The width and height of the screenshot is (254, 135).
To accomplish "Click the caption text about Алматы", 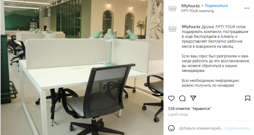I will [x=215, y=37].
